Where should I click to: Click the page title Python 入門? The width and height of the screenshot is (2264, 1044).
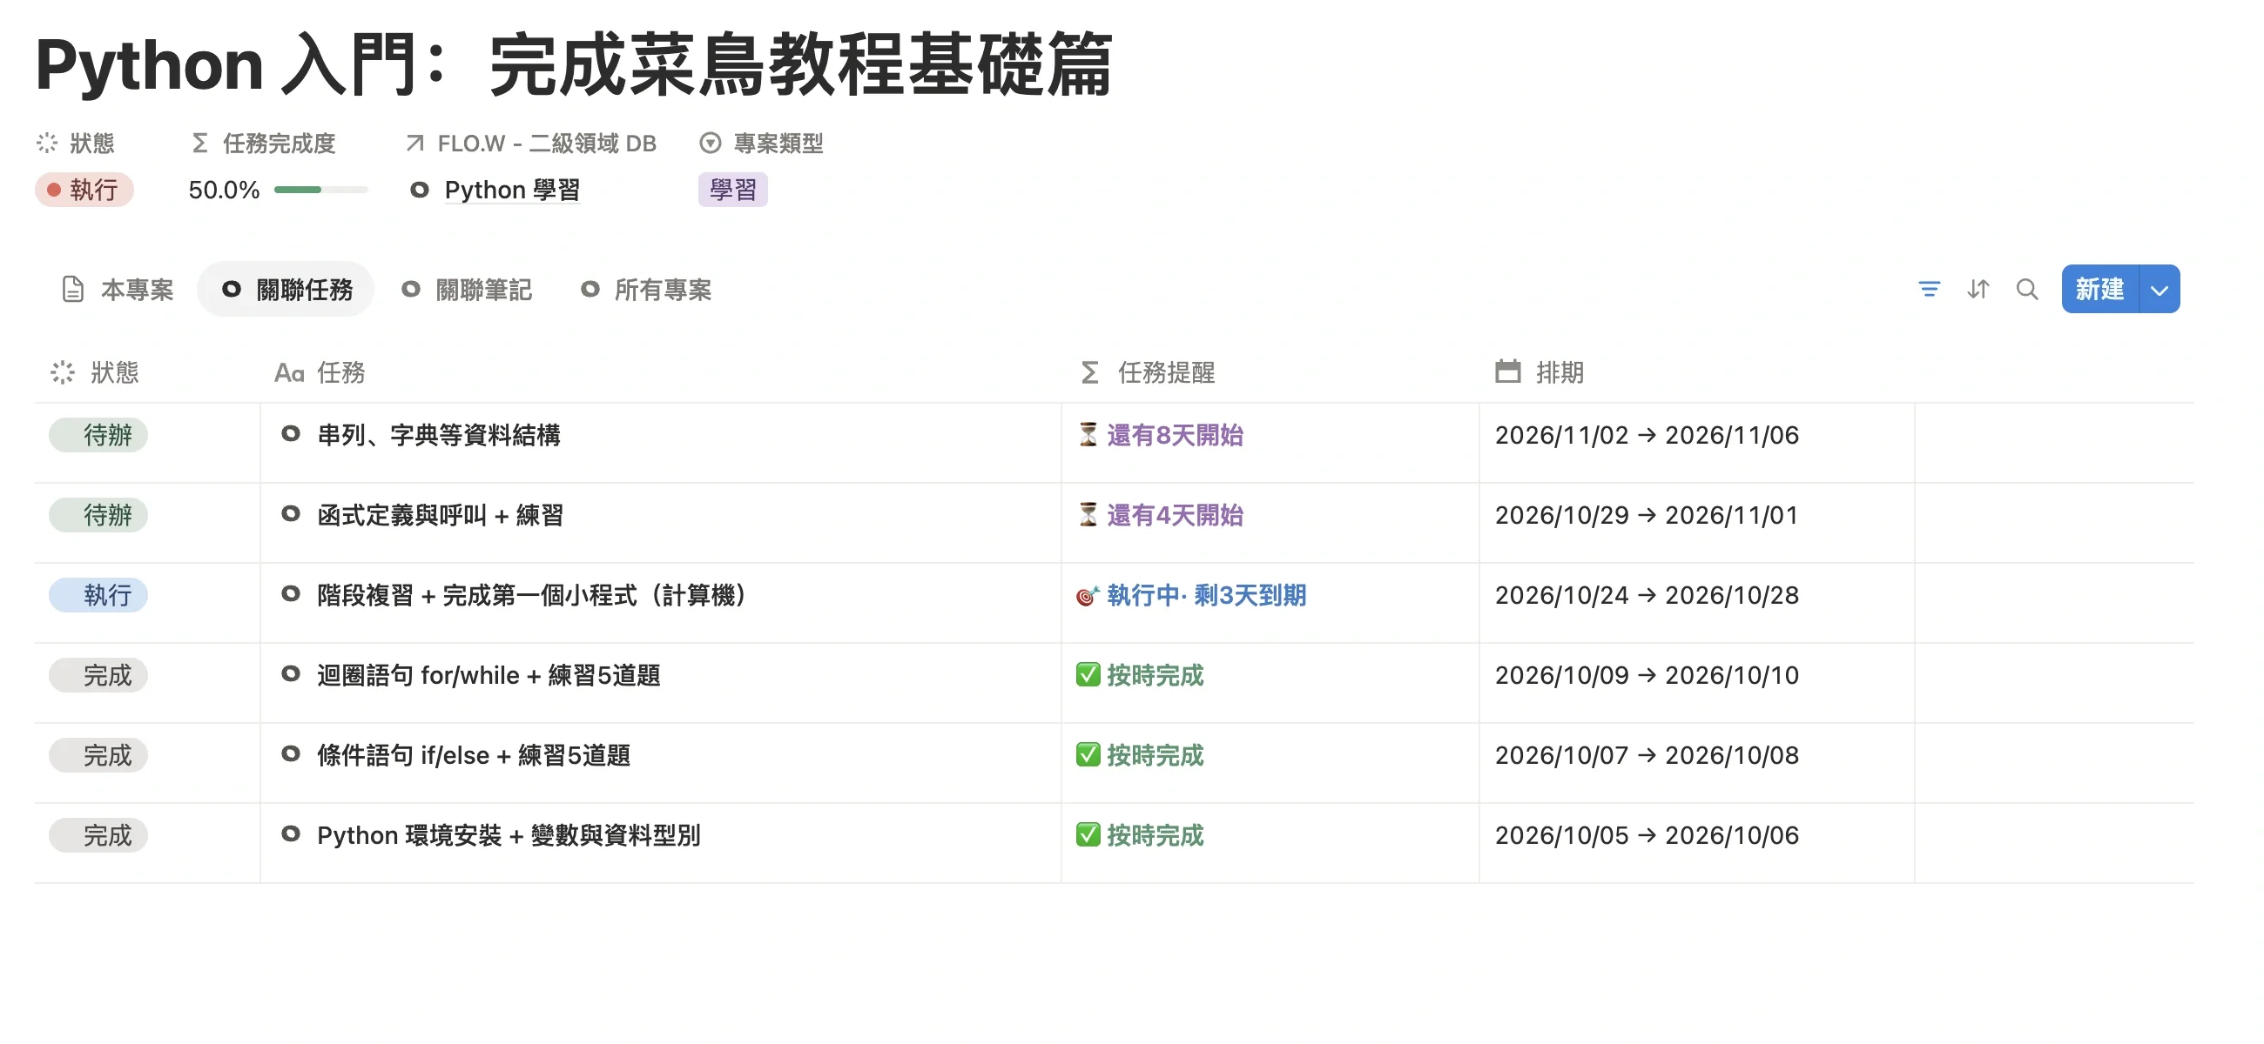coord(573,64)
